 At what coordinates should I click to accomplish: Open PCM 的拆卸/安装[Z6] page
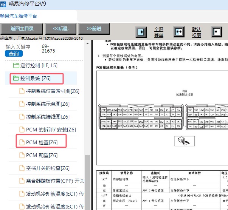[51, 130]
